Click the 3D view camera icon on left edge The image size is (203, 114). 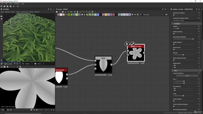click(1, 16)
